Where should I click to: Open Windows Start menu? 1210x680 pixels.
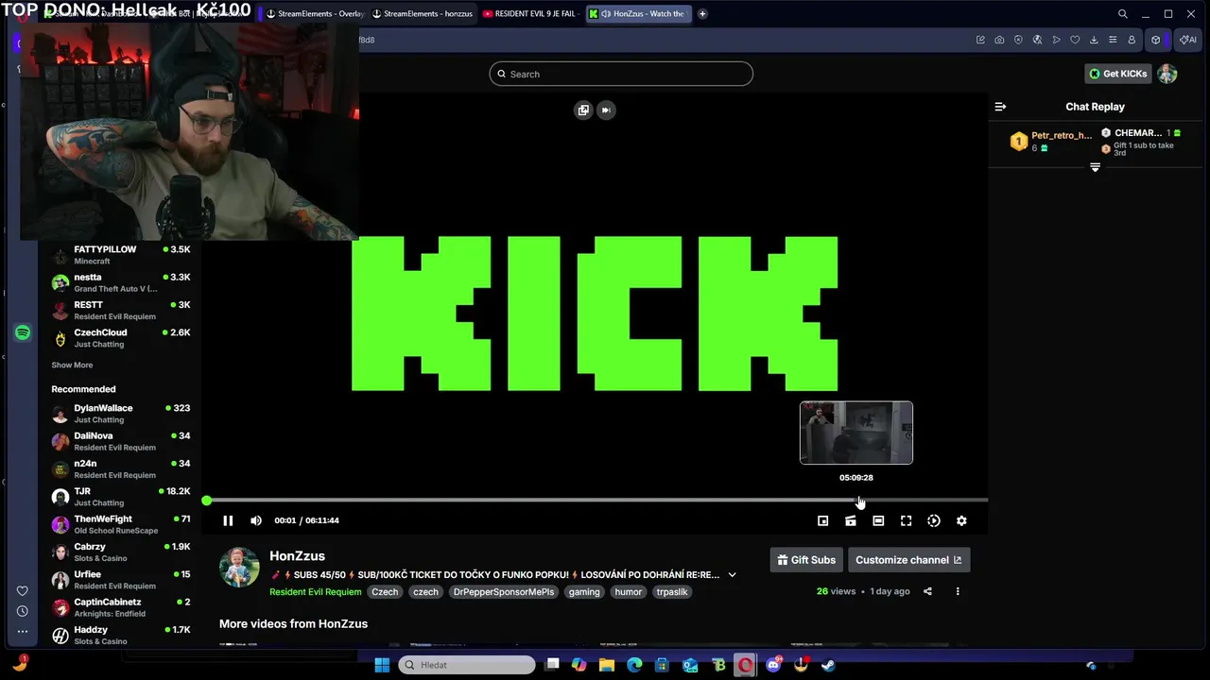coord(382,665)
